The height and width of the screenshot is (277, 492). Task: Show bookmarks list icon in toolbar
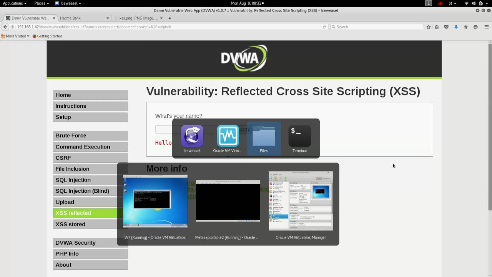437,27
